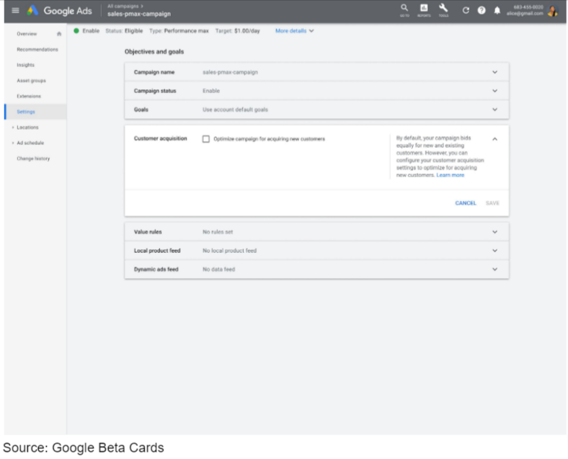
Task: Click the refresh icon
Action: tap(466, 11)
